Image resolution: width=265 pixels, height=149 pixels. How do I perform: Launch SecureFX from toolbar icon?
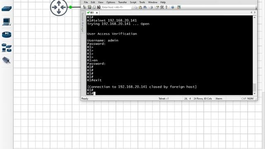pyautogui.click(x=179, y=7)
